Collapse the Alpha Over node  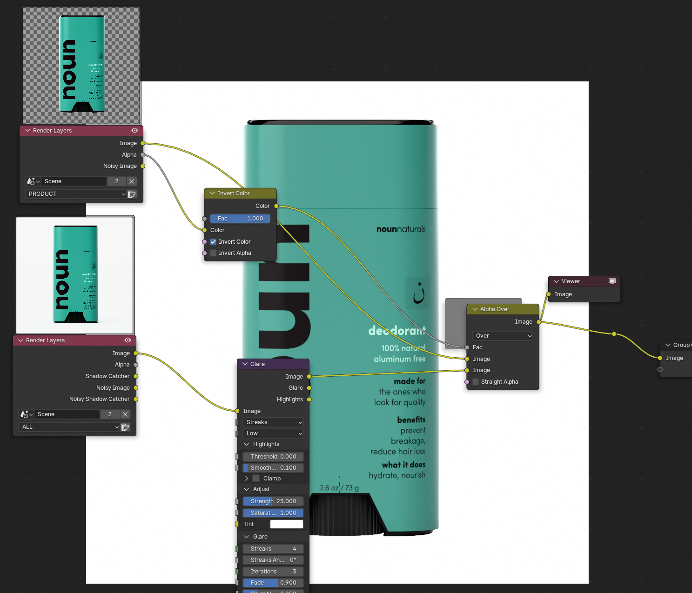pos(475,309)
